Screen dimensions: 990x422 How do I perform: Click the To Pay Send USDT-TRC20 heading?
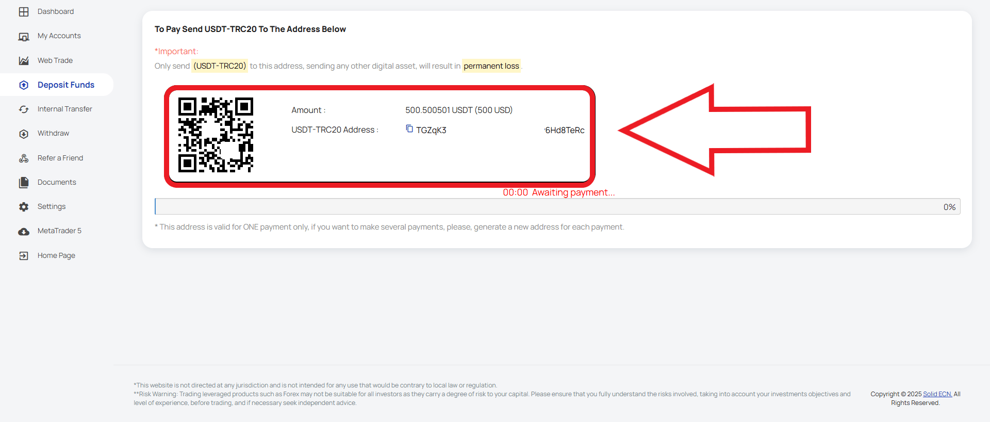(x=250, y=29)
